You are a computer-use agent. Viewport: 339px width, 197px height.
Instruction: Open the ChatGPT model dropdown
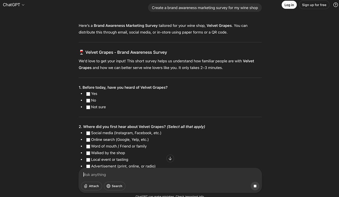[14, 5]
